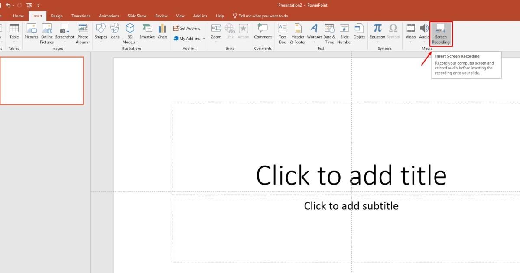The image size is (520, 273).
Task: Insert a new Comment
Action: click(263, 33)
